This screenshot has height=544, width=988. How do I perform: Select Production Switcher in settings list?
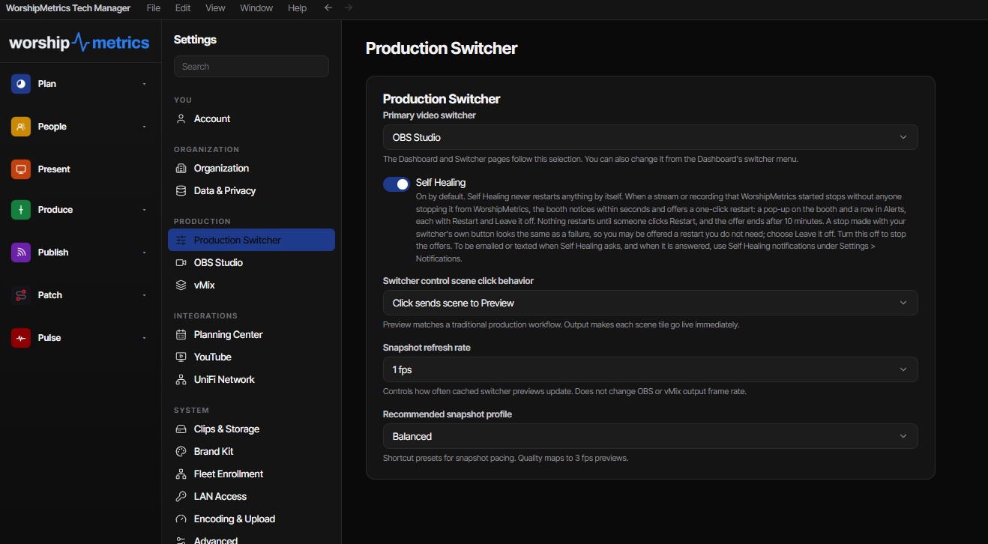pyautogui.click(x=251, y=240)
